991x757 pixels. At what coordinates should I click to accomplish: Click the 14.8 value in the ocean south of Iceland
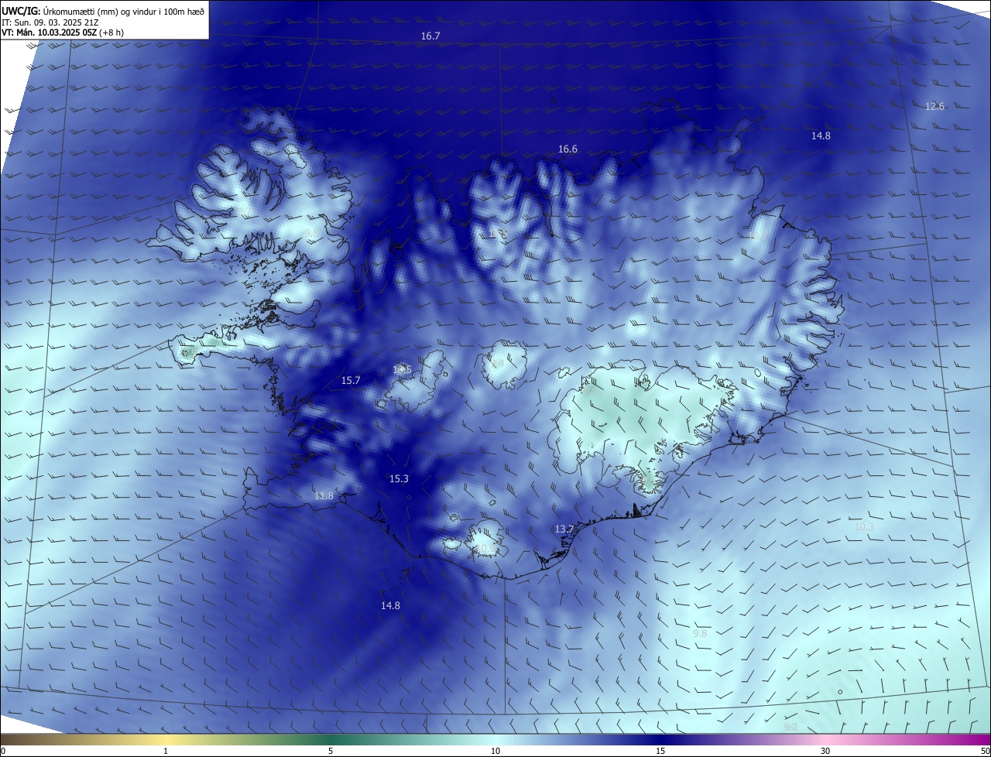[x=390, y=605]
